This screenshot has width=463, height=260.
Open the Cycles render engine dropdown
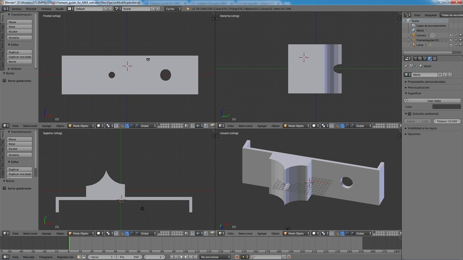coord(173,9)
